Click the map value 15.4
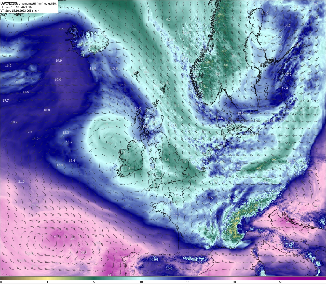The width and height of the screenshot is (326, 284). [72, 161]
